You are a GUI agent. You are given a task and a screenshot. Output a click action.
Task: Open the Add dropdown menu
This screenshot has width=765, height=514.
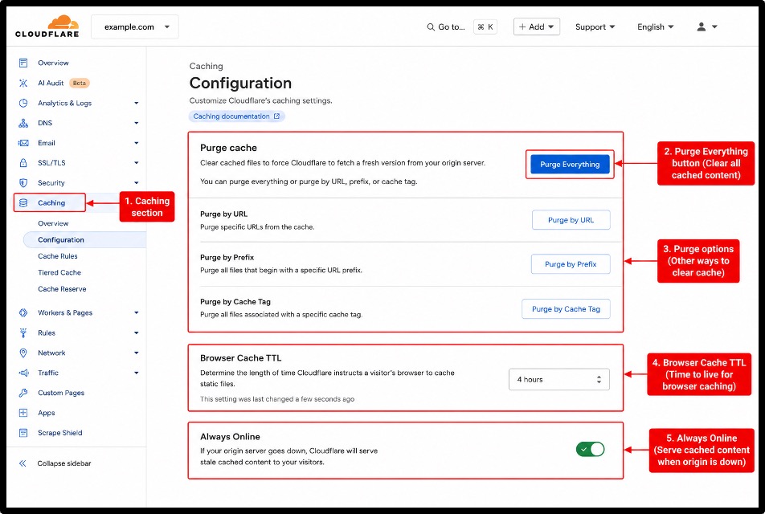click(x=536, y=27)
